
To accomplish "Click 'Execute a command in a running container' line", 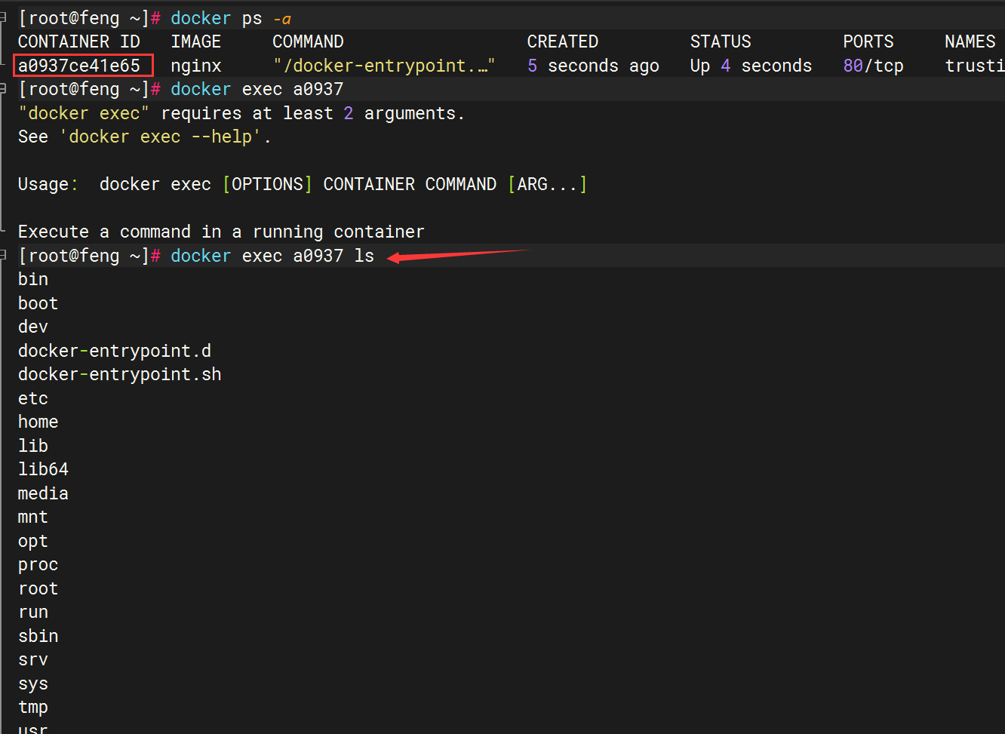I will (x=221, y=232).
